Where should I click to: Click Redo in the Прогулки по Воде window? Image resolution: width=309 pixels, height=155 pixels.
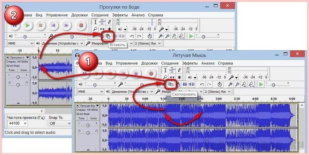(139, 36)
